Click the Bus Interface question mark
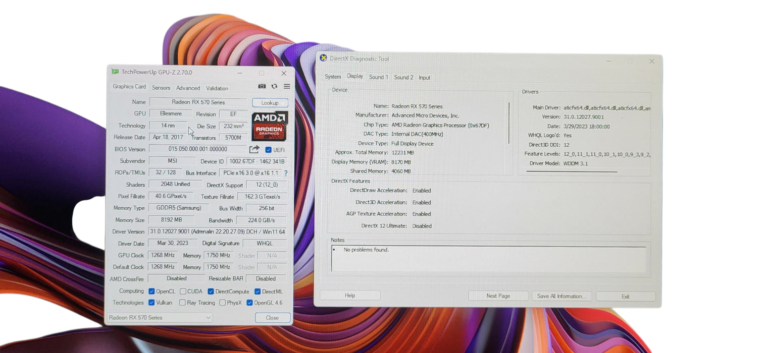Viewport: 765px width, 353px height. click(286, 173)
